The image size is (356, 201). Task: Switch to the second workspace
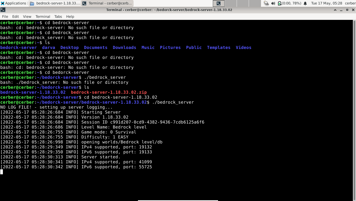point(231,3)
